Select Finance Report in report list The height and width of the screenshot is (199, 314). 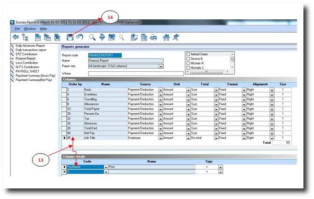pyautogui.click(x=25, y=59)
